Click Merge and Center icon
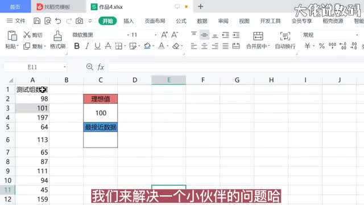364x205 pixels. (x=258, y=36)
